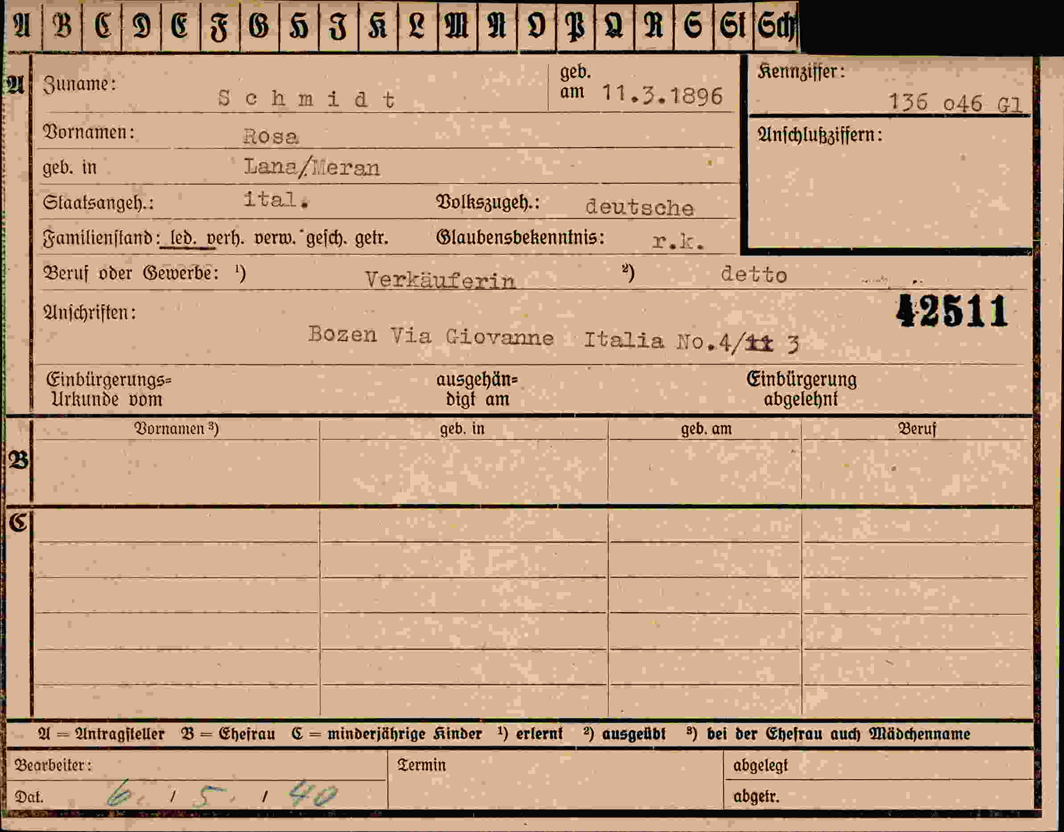The width and height of the screenshot is (1064, 832).
Task: Click the address "Bozen Via Giovanne Italia"
Action: click(486, 337)
